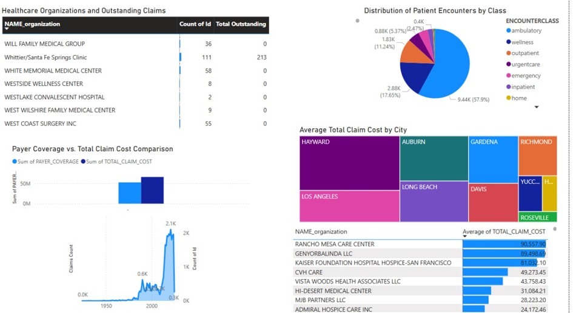Click sort arrow above Average of TOTAL_CLAIM_COST
This screenshot has width=579, height=313.
click(465, 237)
